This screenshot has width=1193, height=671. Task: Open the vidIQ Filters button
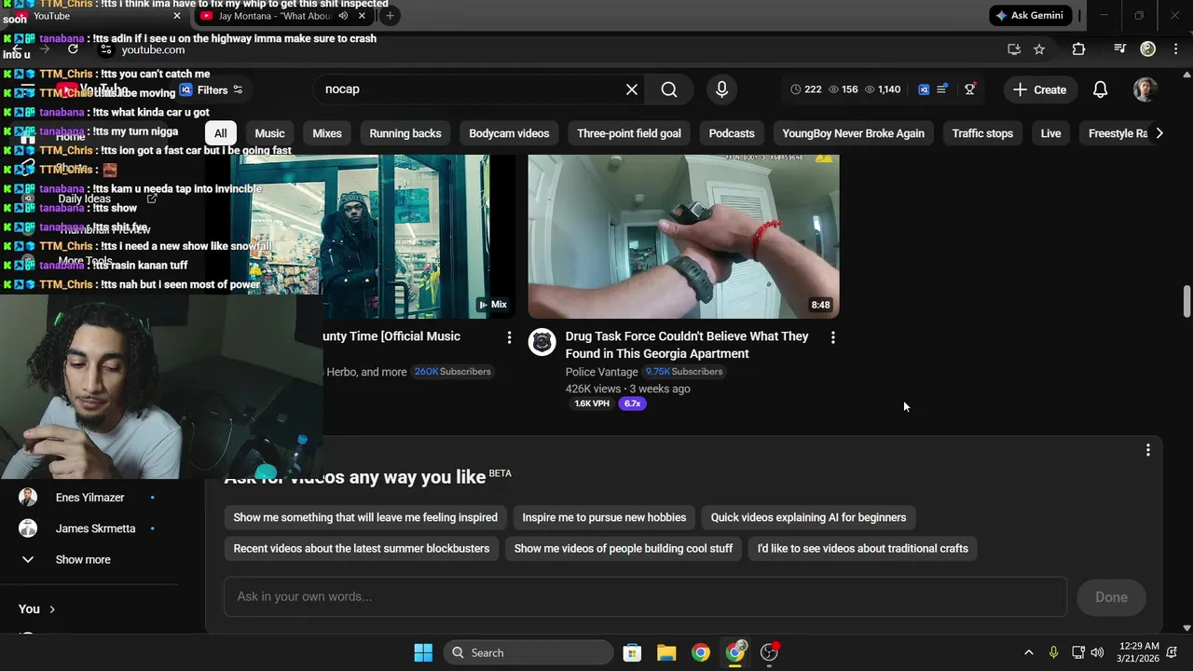click(x=212, y=90)
